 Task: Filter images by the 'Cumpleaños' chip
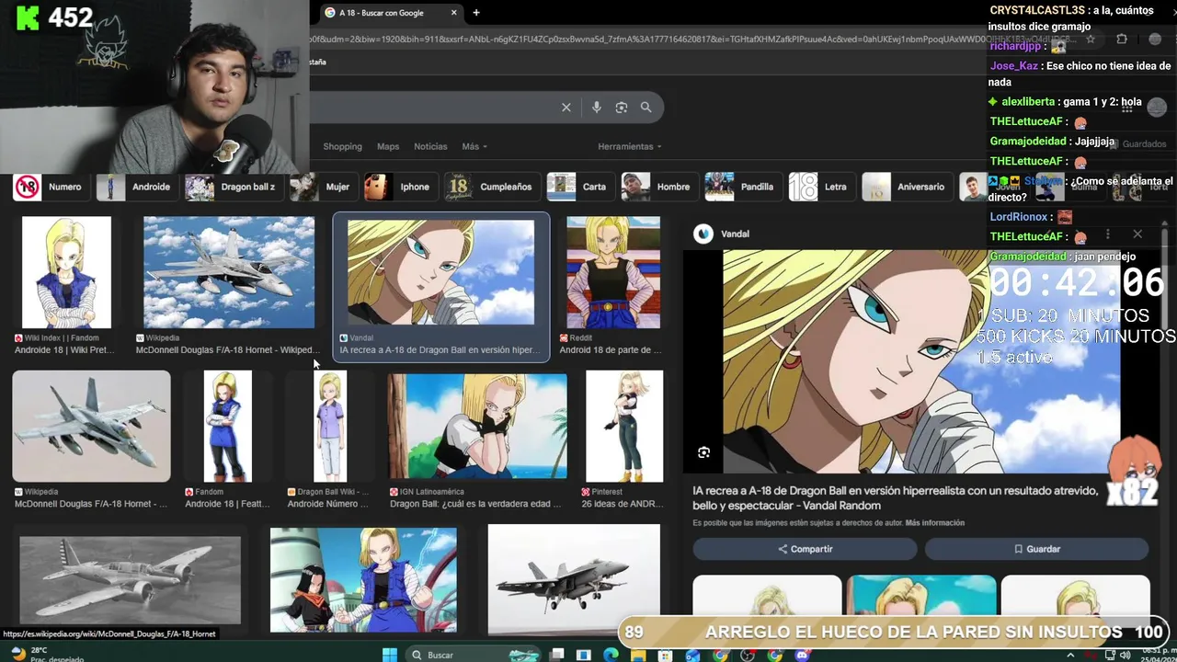tap(491, 187)
